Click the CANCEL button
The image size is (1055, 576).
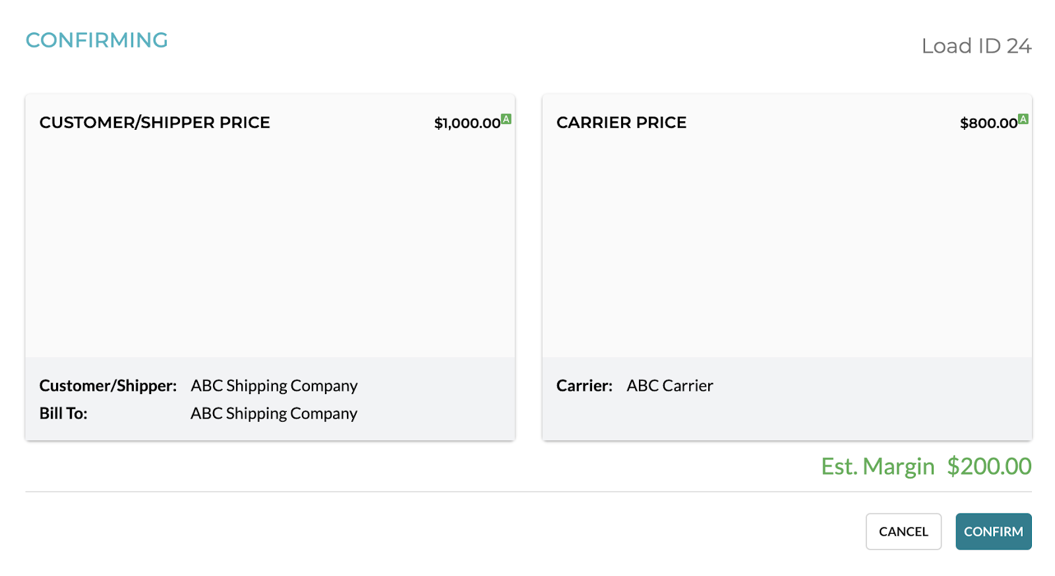click(x=903, y=531)
